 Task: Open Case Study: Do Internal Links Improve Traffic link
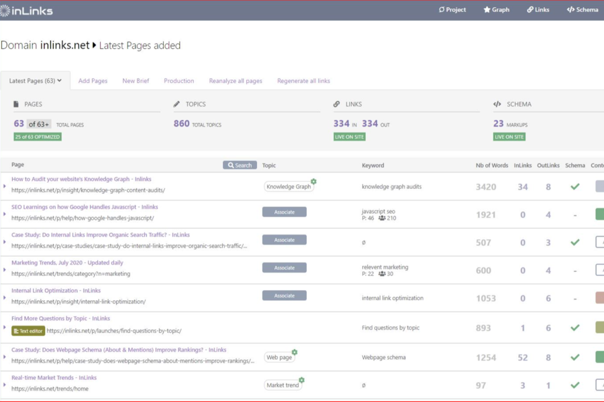pos(101,234)
